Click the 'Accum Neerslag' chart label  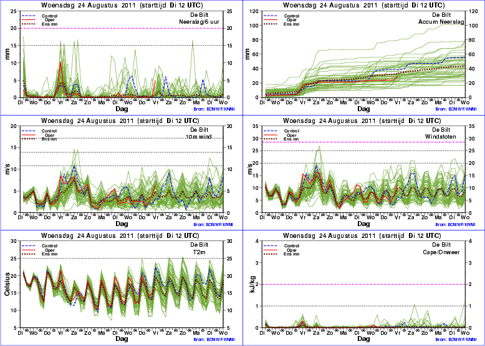[441, 22]
